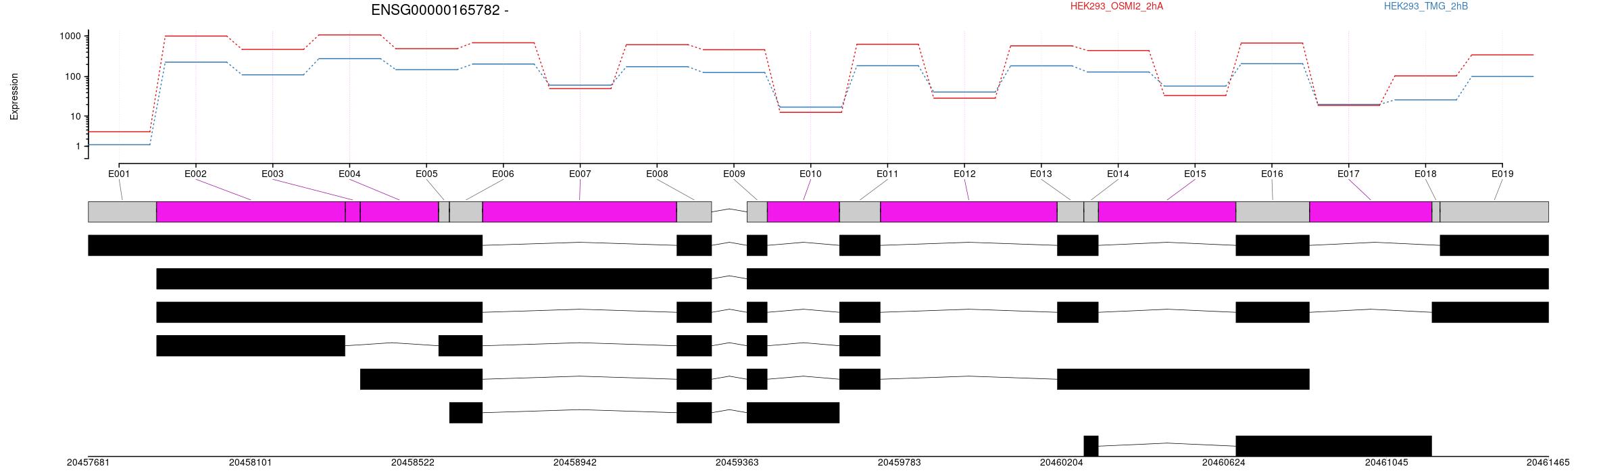Click the magenta E015 exon bin in gene model

(x=1167, y=211)
